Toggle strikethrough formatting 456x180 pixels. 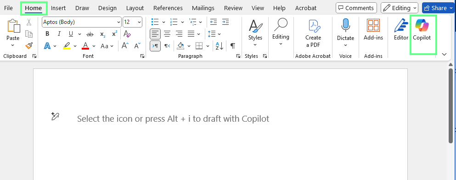pyautogui.click(x=90, y=34)
